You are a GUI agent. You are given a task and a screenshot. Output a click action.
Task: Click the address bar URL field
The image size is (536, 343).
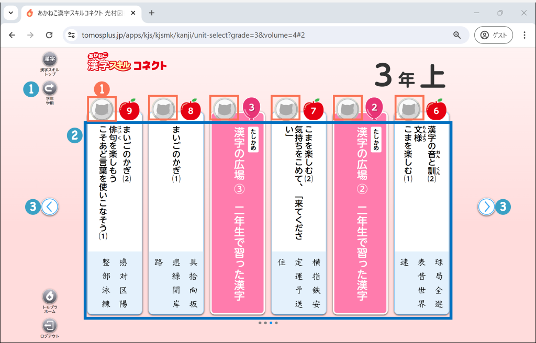265,35
